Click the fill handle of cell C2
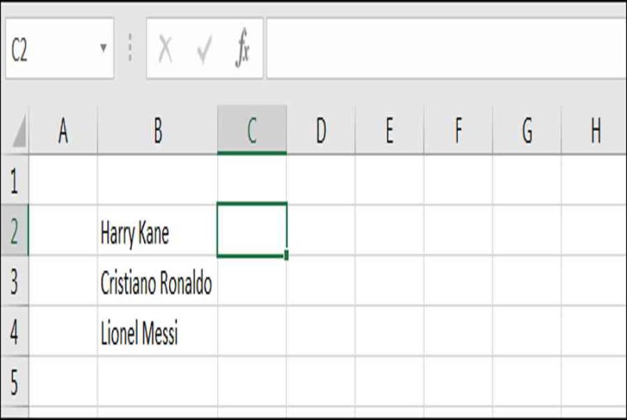This screenshot has height=420, width=627. (286, 255)
